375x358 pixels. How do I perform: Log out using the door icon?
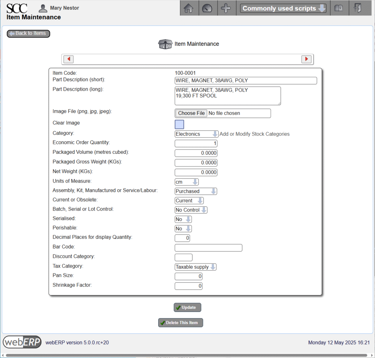point(357,8)
